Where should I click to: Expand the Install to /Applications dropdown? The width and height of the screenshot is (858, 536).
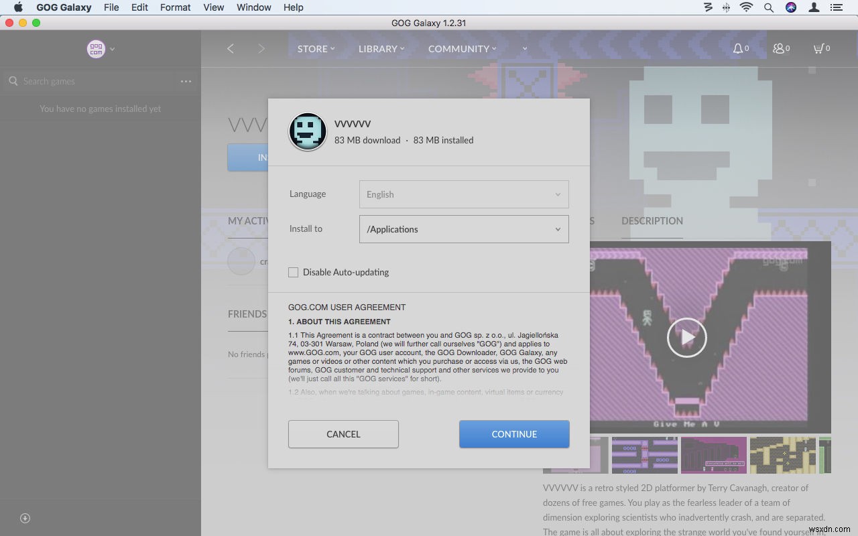464,228
